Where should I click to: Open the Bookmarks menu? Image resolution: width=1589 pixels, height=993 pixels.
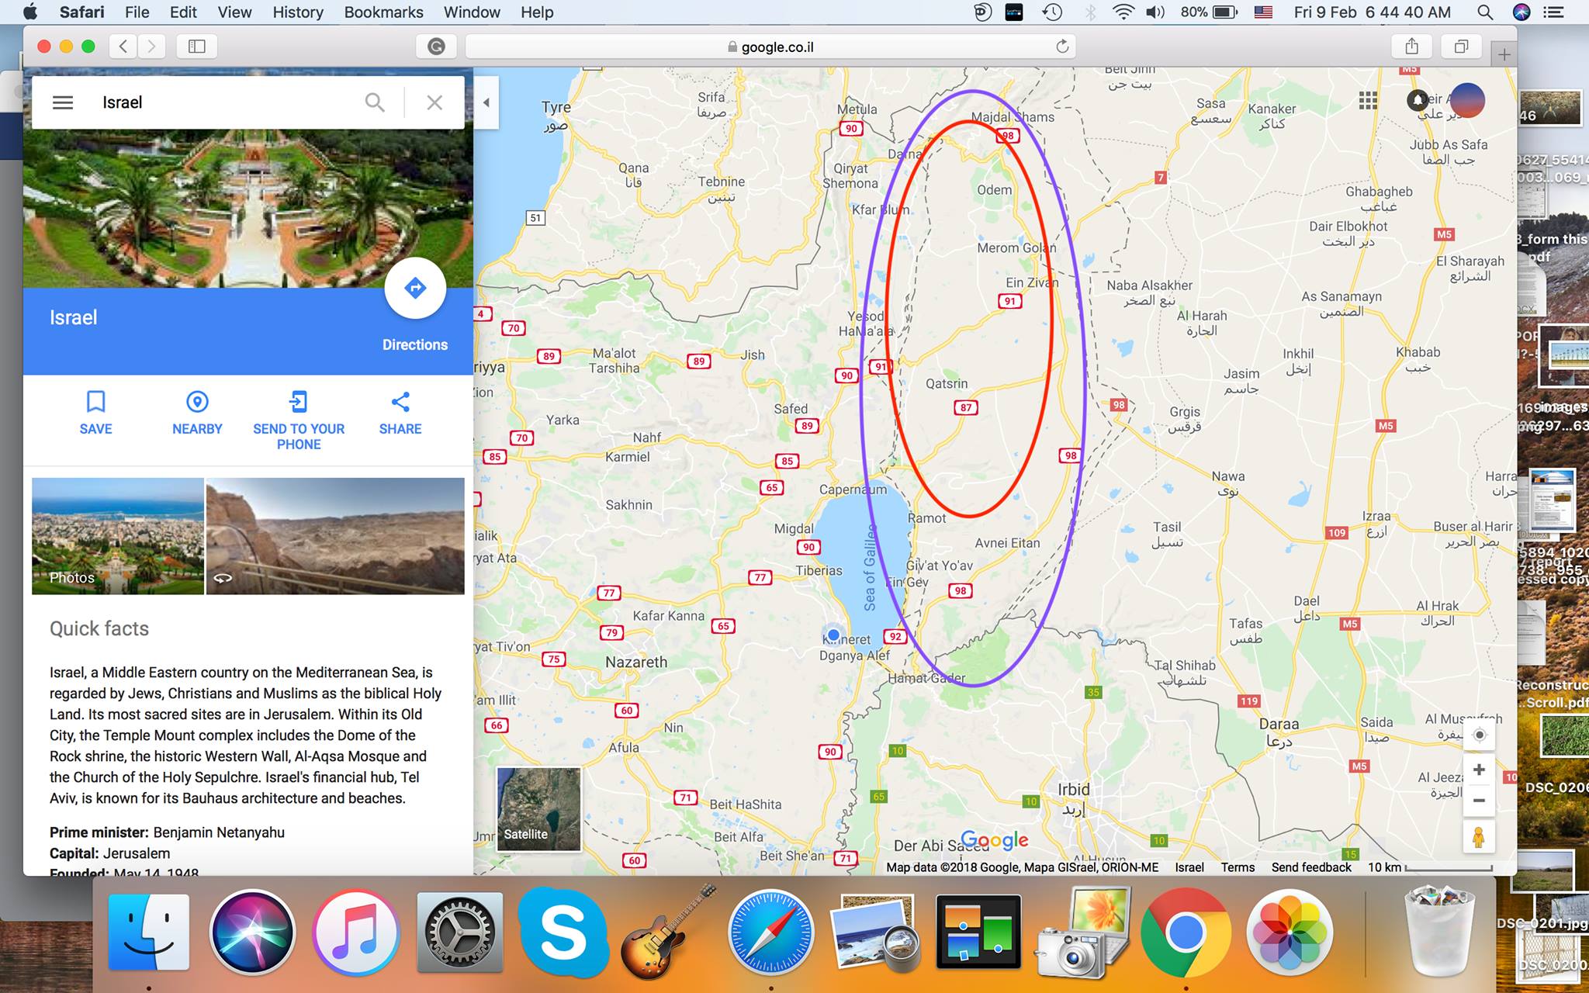coord(383,12)
